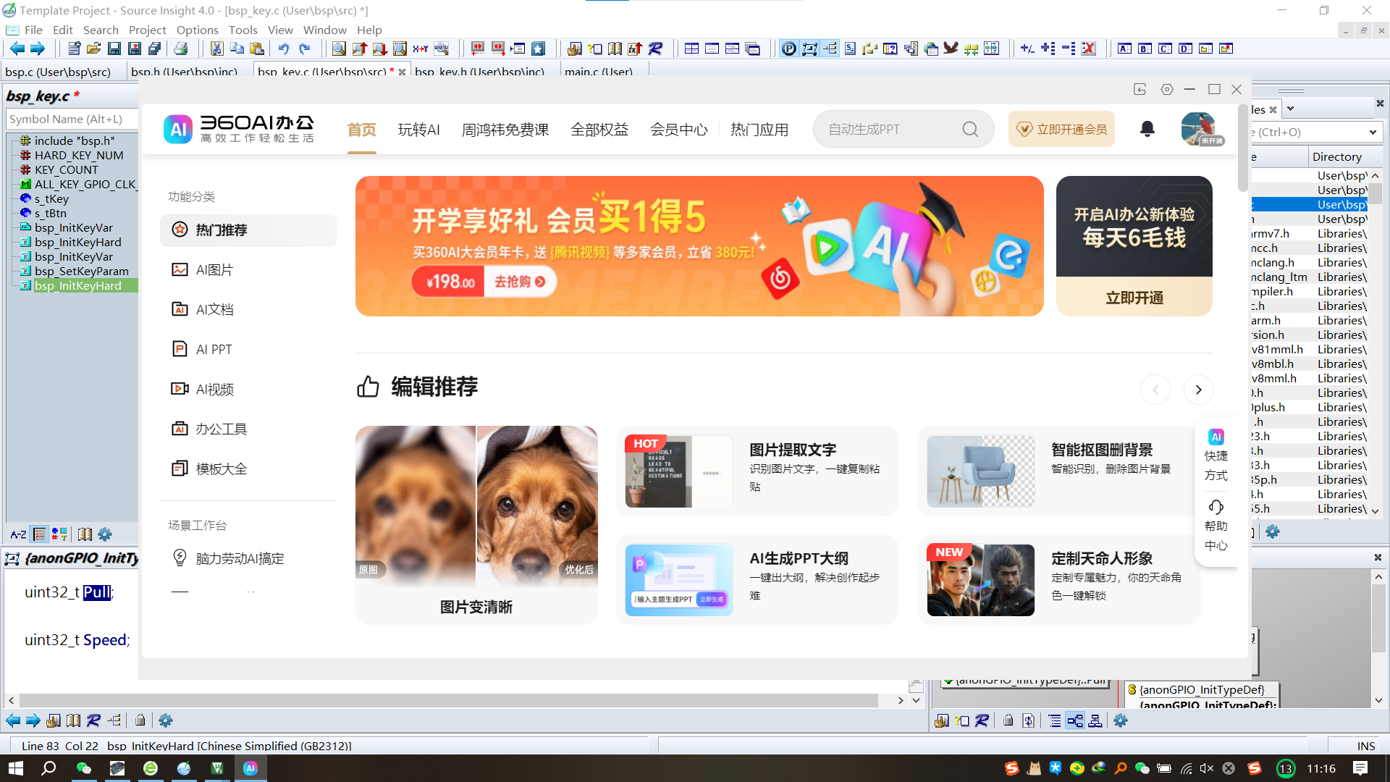The image size is (1390, 782).
Task: Click the Symbol Name search field
Action: pos(72,119)
